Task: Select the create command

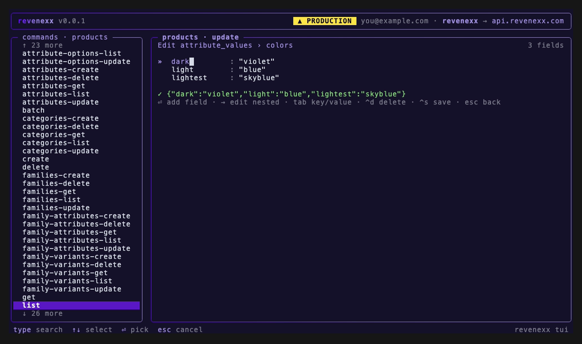Action: [x=36, y=159]
